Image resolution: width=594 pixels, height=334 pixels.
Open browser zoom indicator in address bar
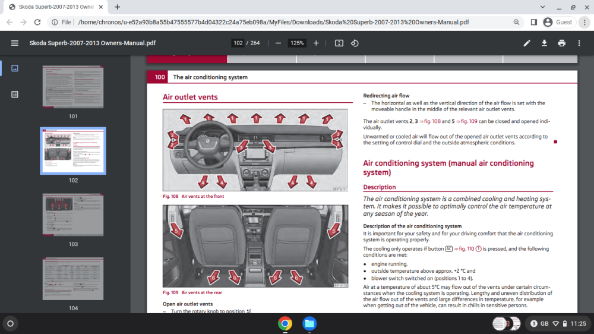tap(516, 23)
